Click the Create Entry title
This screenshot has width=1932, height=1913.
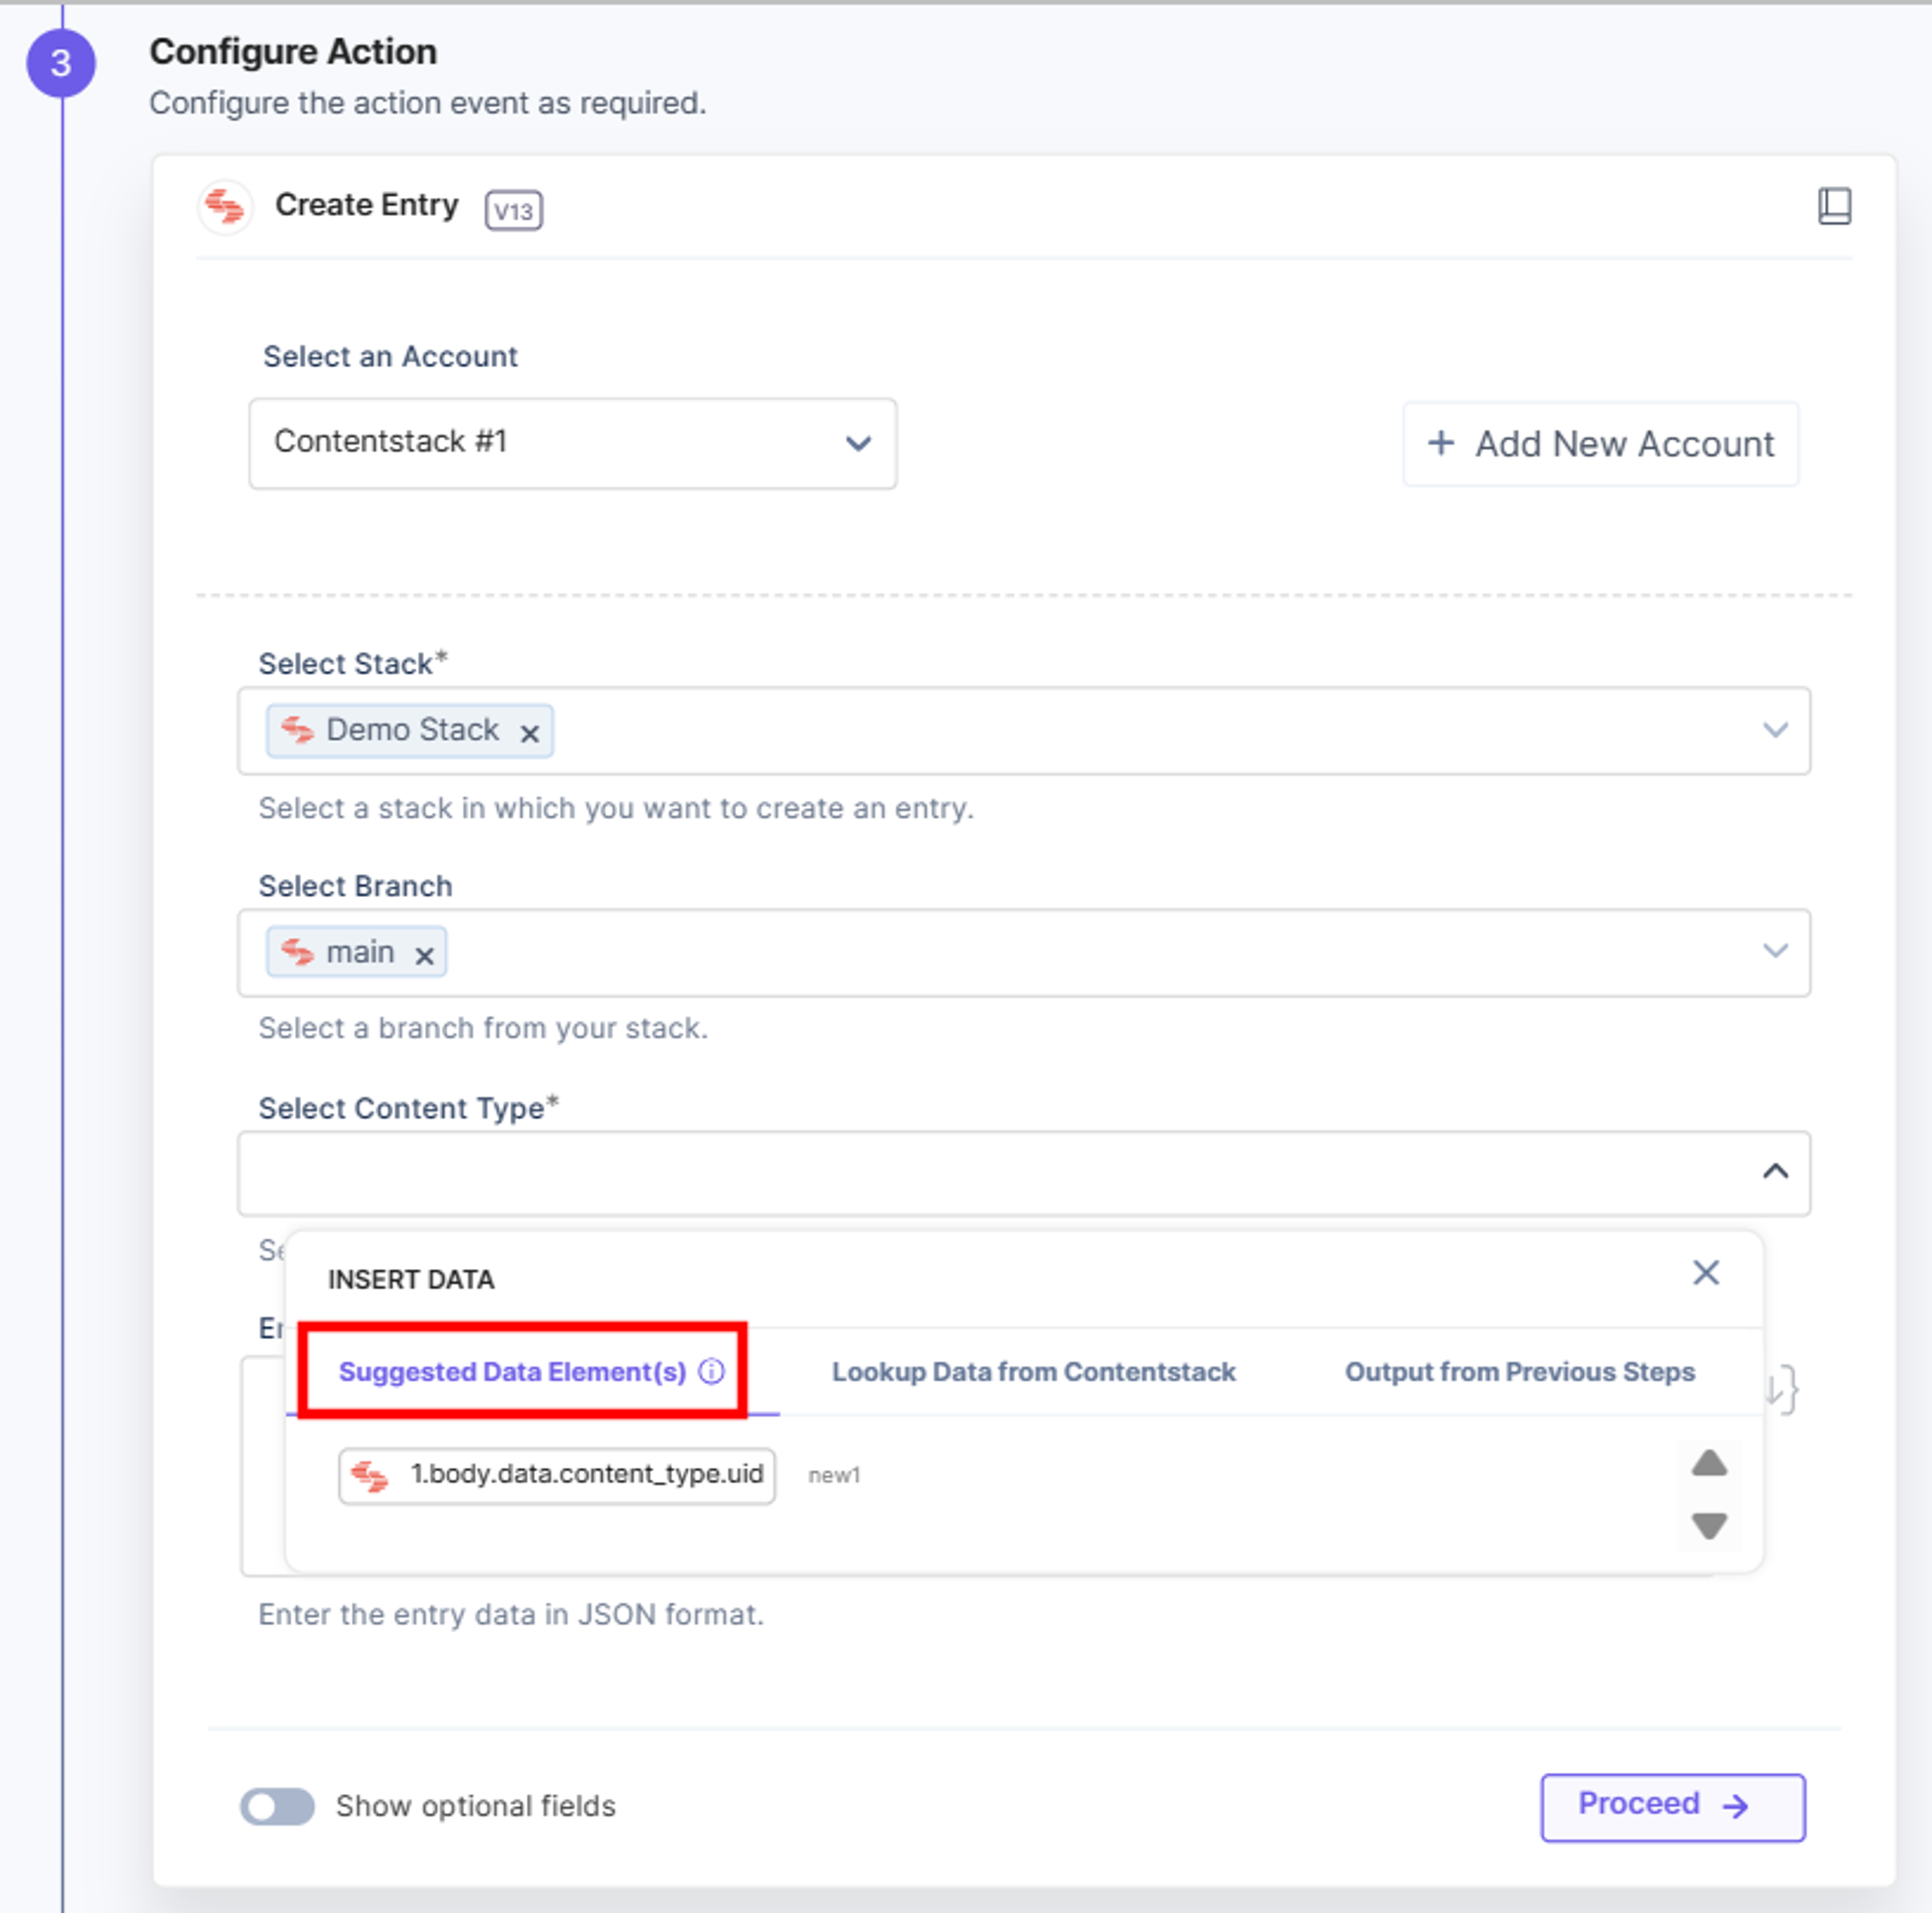tap(366, 205)
